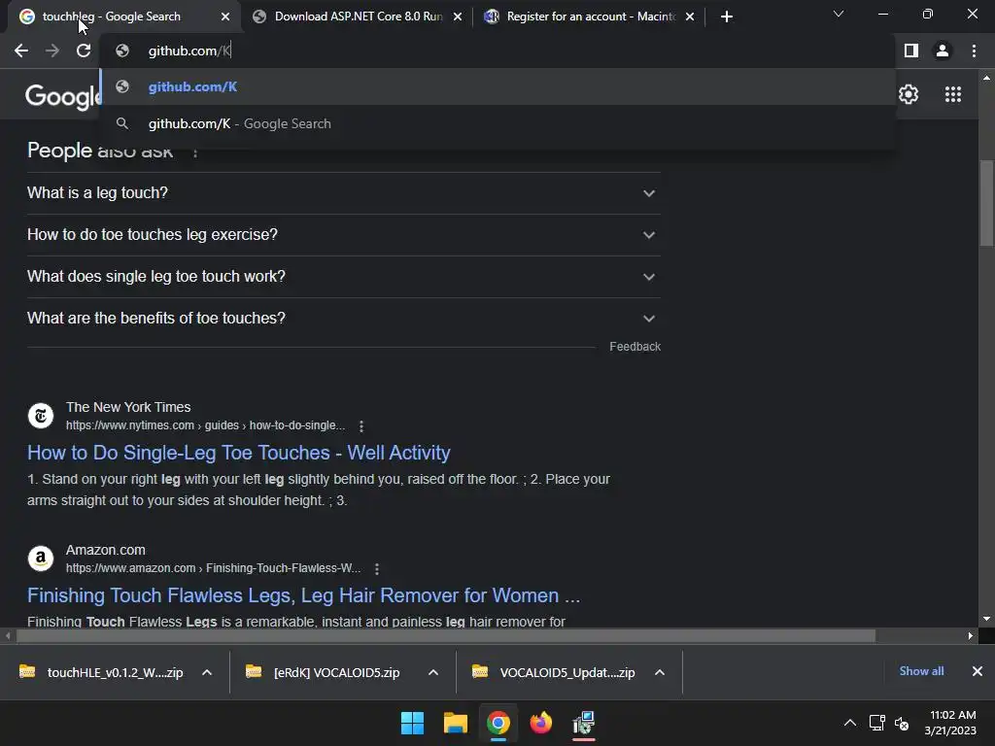Click Amazon.com site name
The width and height of the screenshot is (995, 746).
[x=105, y=550]
